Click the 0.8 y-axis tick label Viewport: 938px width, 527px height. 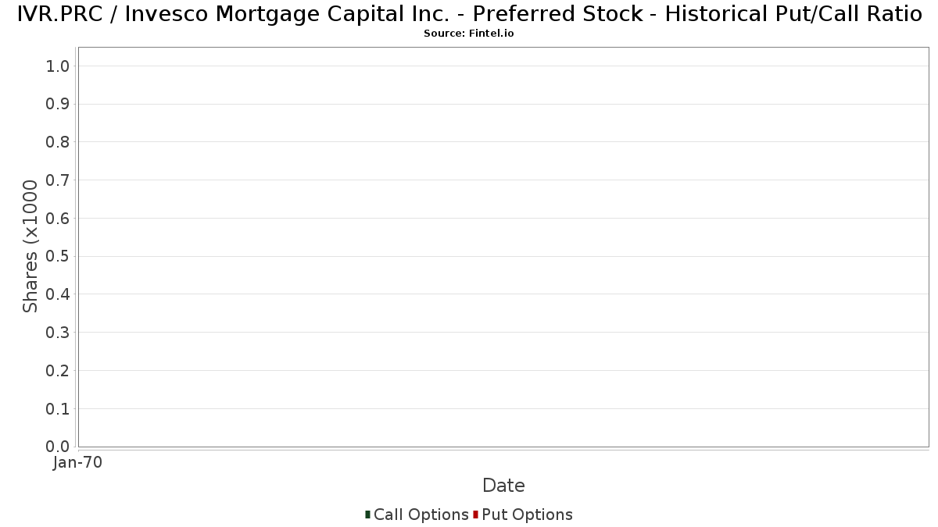coord(58,142)
